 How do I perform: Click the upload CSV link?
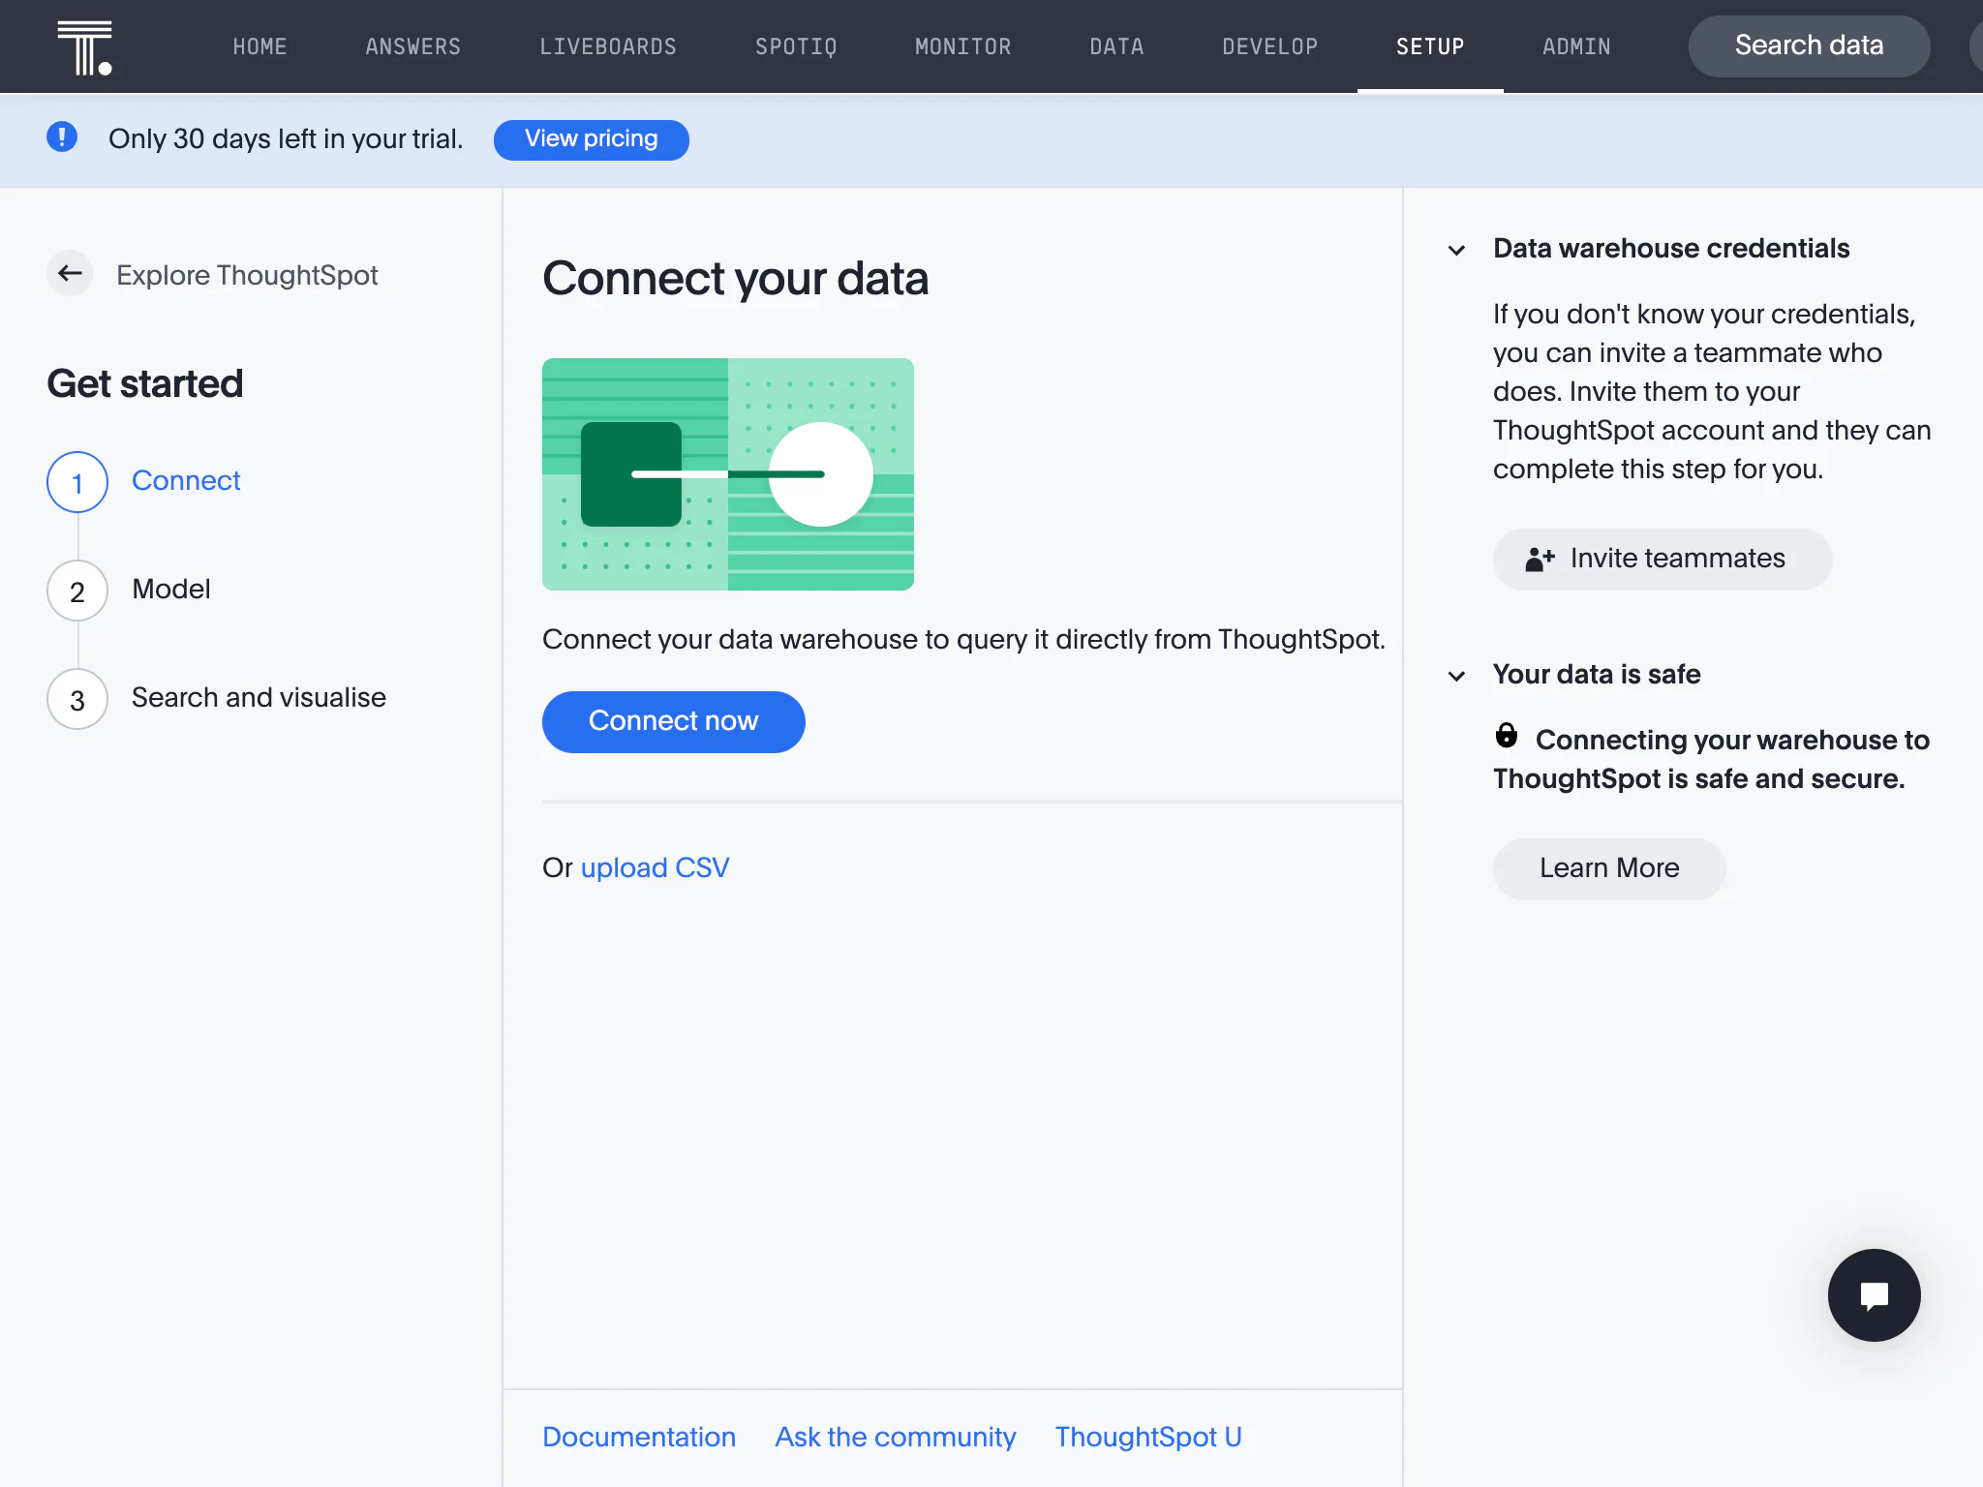pos(655,867)
